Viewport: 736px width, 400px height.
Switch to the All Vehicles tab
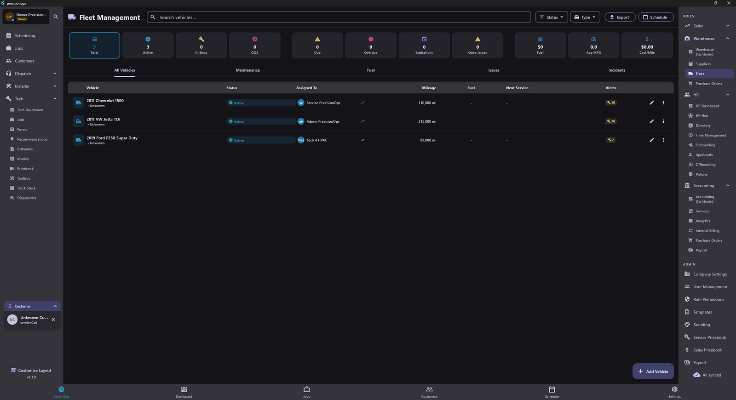[125, 70]
